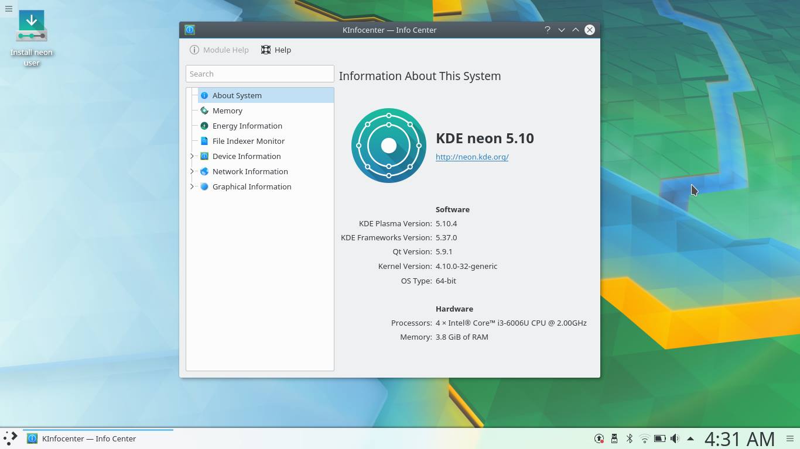This screenshot has height=449, width=800.
Task: Click the File Indexer Monitor icon
Action: [x=204, y=141]
